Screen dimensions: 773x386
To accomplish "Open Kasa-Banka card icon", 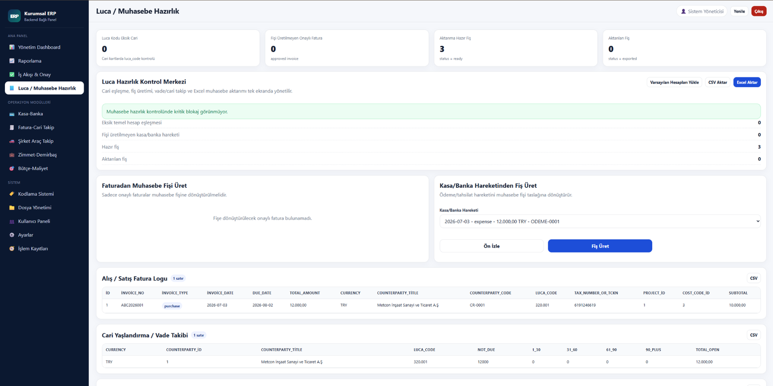I will [x=12, y=114].
